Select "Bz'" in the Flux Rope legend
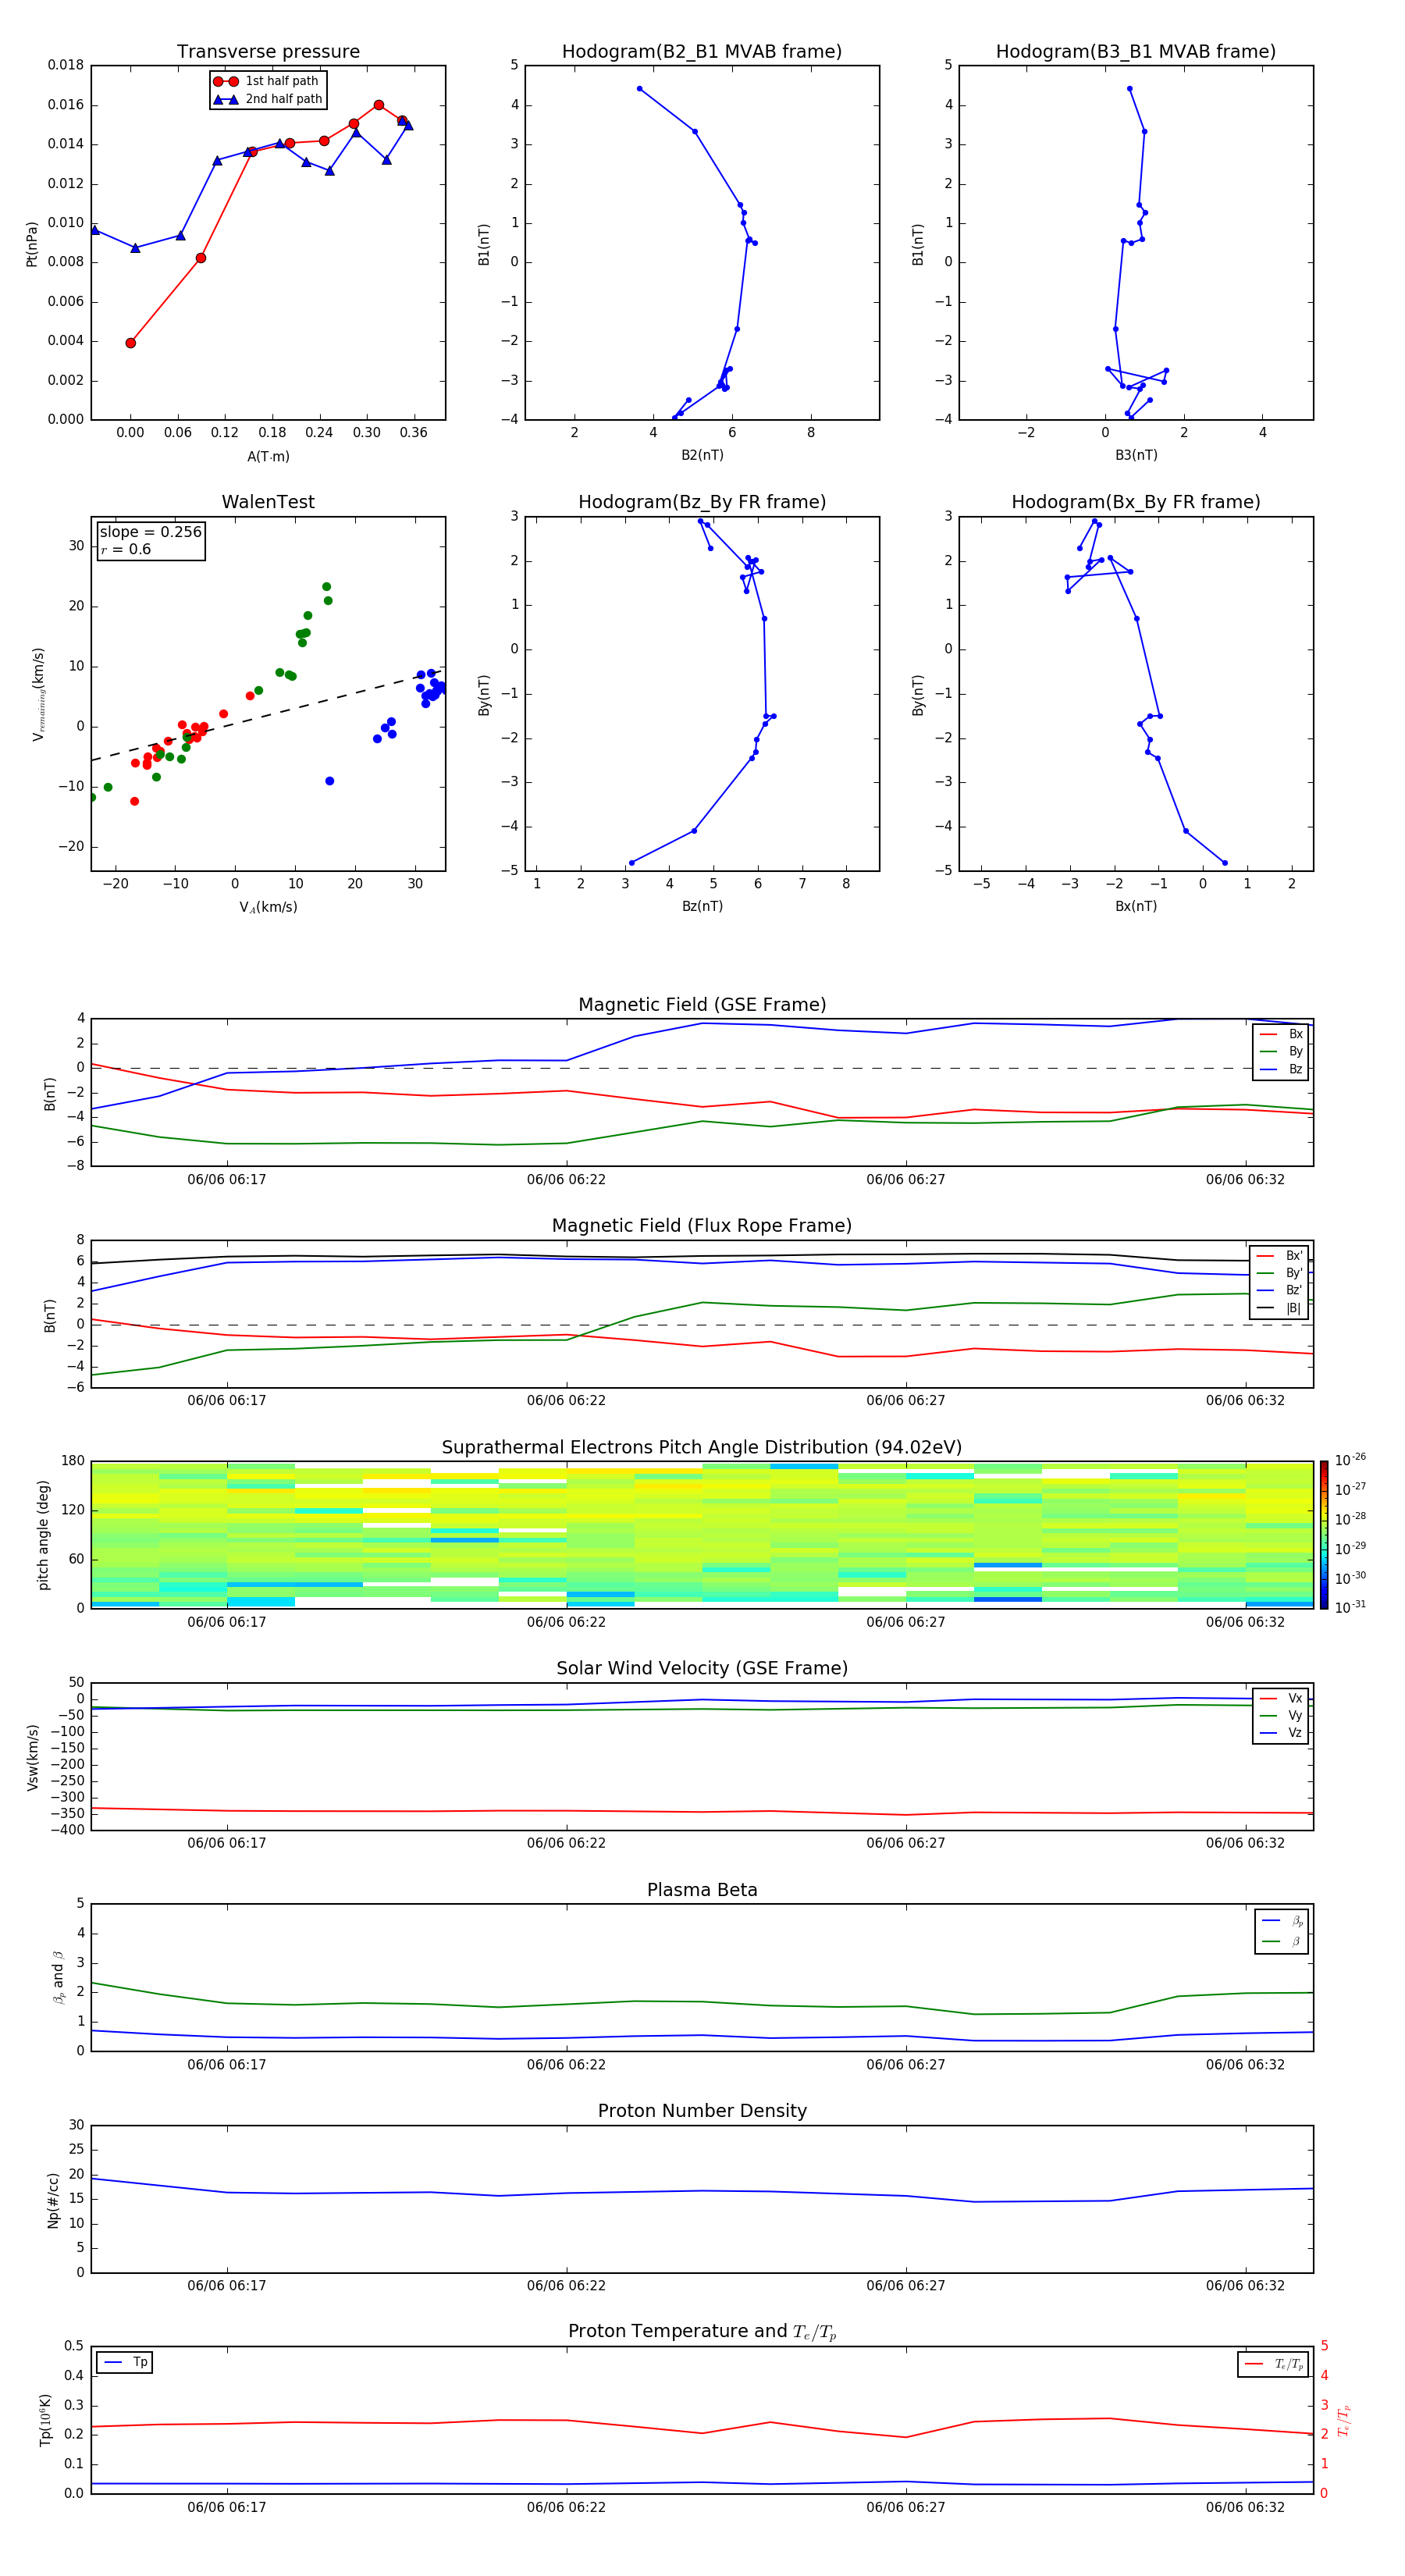This screenshot has width=1405, height=2576. pyautogui.click(x=1279, y=1290)
